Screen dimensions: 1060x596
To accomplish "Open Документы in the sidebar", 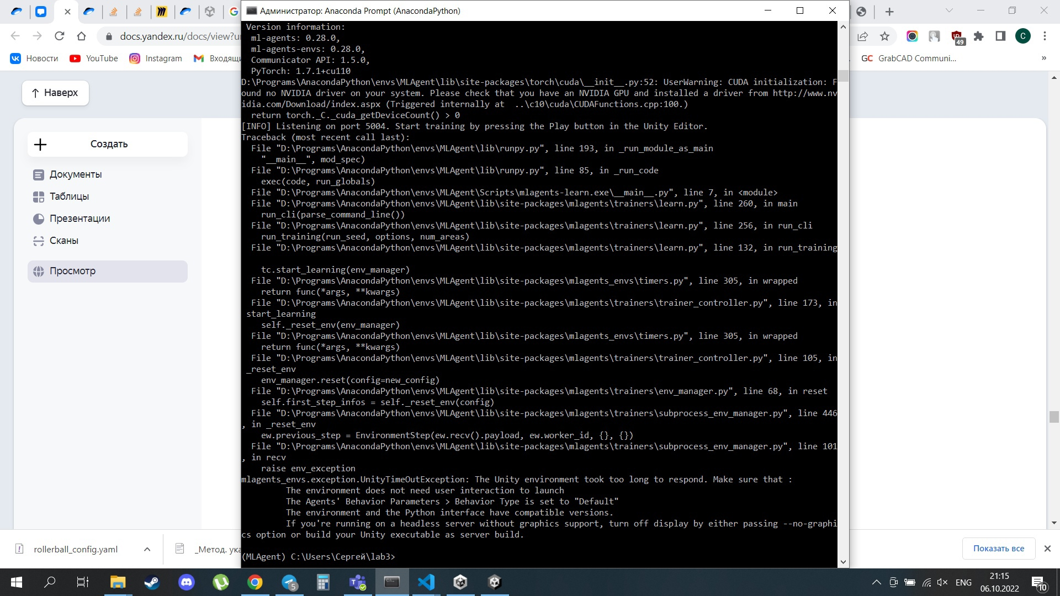I will click(76, 174).
